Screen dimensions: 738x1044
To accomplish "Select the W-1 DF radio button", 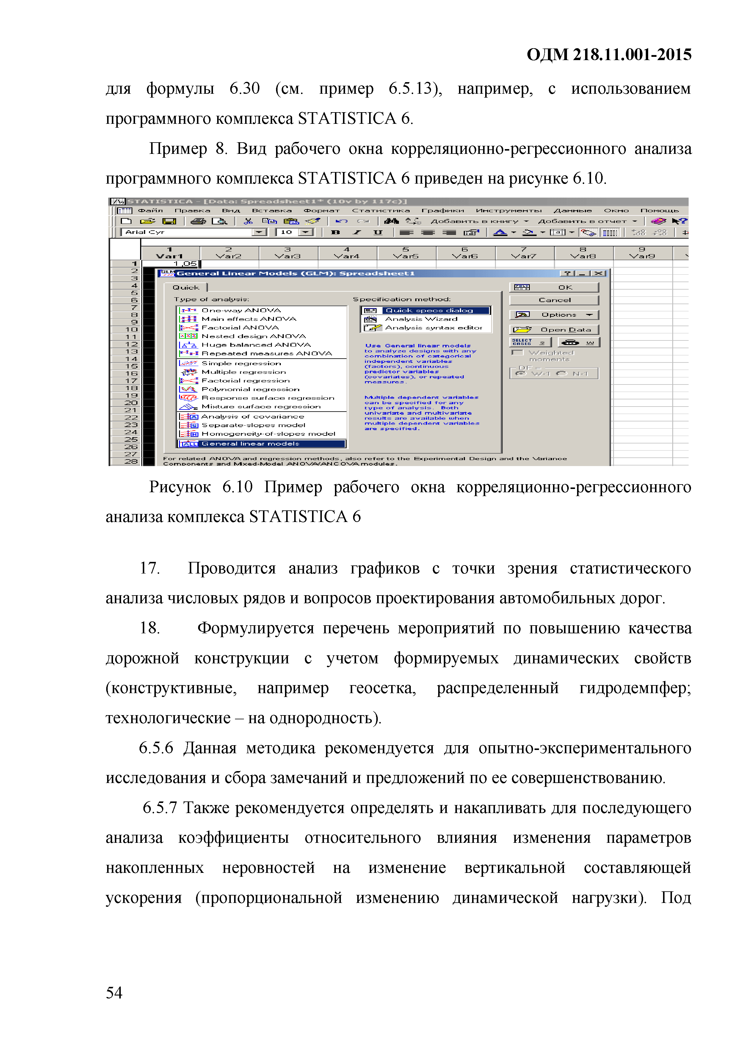I will tap(521, 373).
